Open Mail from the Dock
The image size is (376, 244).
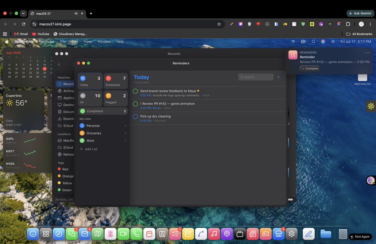coord(85,234)
